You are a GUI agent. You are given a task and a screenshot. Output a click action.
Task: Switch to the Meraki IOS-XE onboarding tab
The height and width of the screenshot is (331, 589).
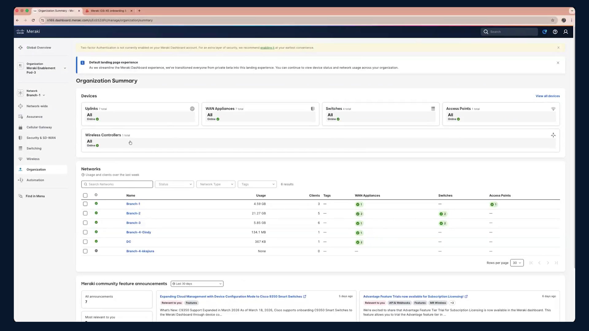pos(109,11)
